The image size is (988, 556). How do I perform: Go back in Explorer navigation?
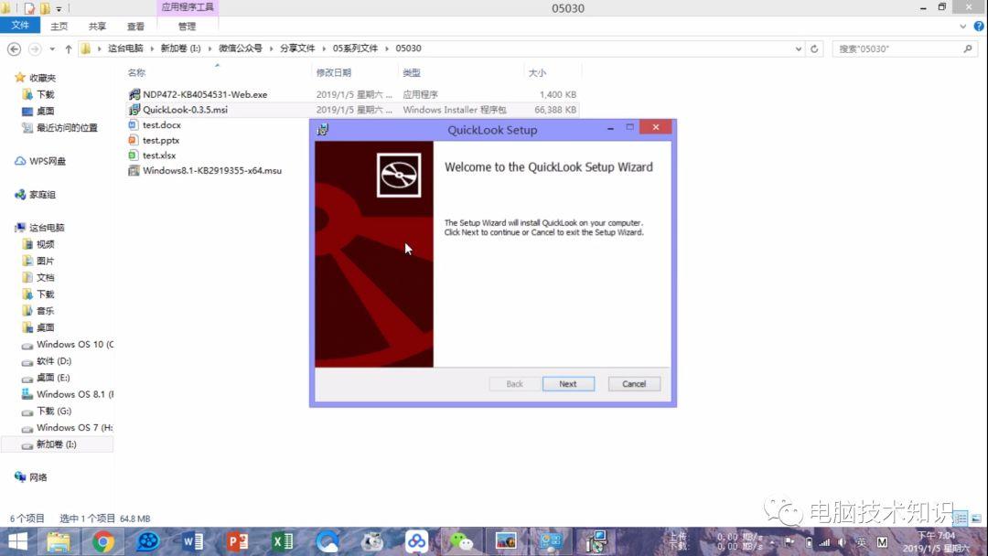coord(14,48)
